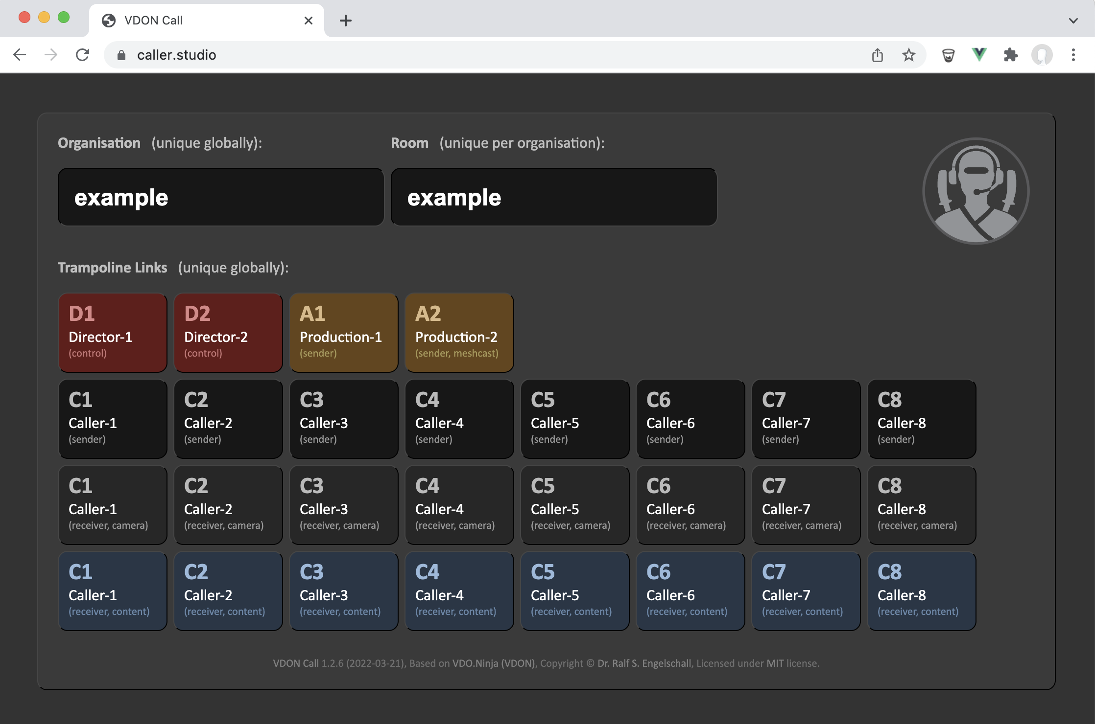Open a new browser tab
The image size is (1095, 724).
pos(345,21)
